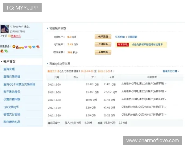The image size is (185, 148).
Task: Click the user avatar thumbnail
Action: pyautogui.click(x=5, y=29)
